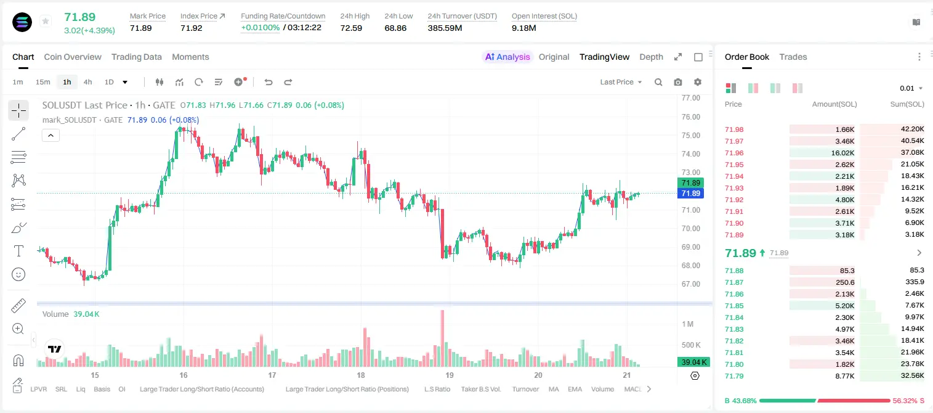This screenshot has width=933, height=413.
Task: Open the emoji sticker tool
Action: (18, 274)
